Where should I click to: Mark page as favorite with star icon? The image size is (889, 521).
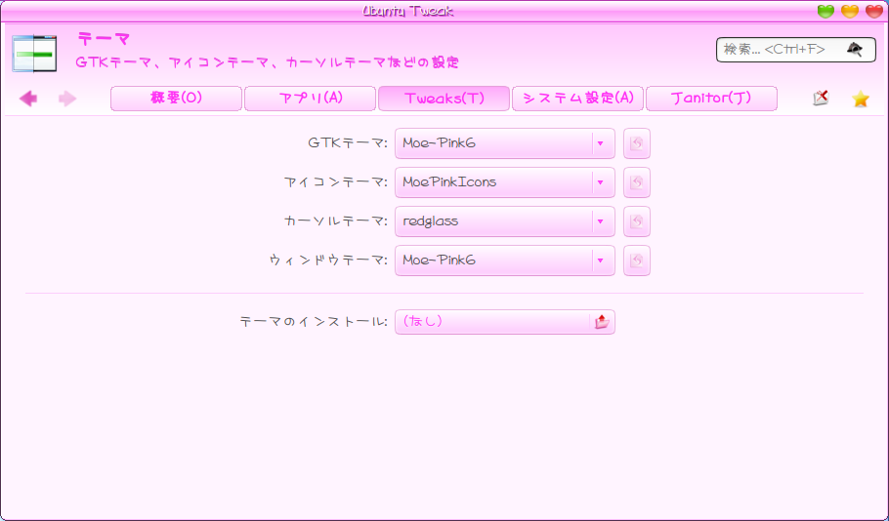860,99
